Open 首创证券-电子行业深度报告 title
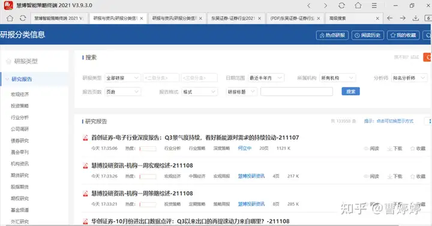This screenshot has height=226, width=432. point(195,138)
